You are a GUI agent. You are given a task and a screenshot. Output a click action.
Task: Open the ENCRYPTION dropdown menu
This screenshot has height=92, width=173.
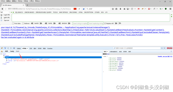coord(89,12)
